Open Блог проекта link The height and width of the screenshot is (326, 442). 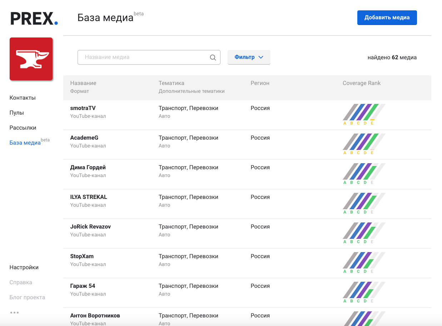27,297
